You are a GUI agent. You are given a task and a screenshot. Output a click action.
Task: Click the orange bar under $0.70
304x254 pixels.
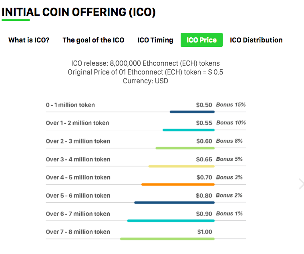tap(177, 184)
